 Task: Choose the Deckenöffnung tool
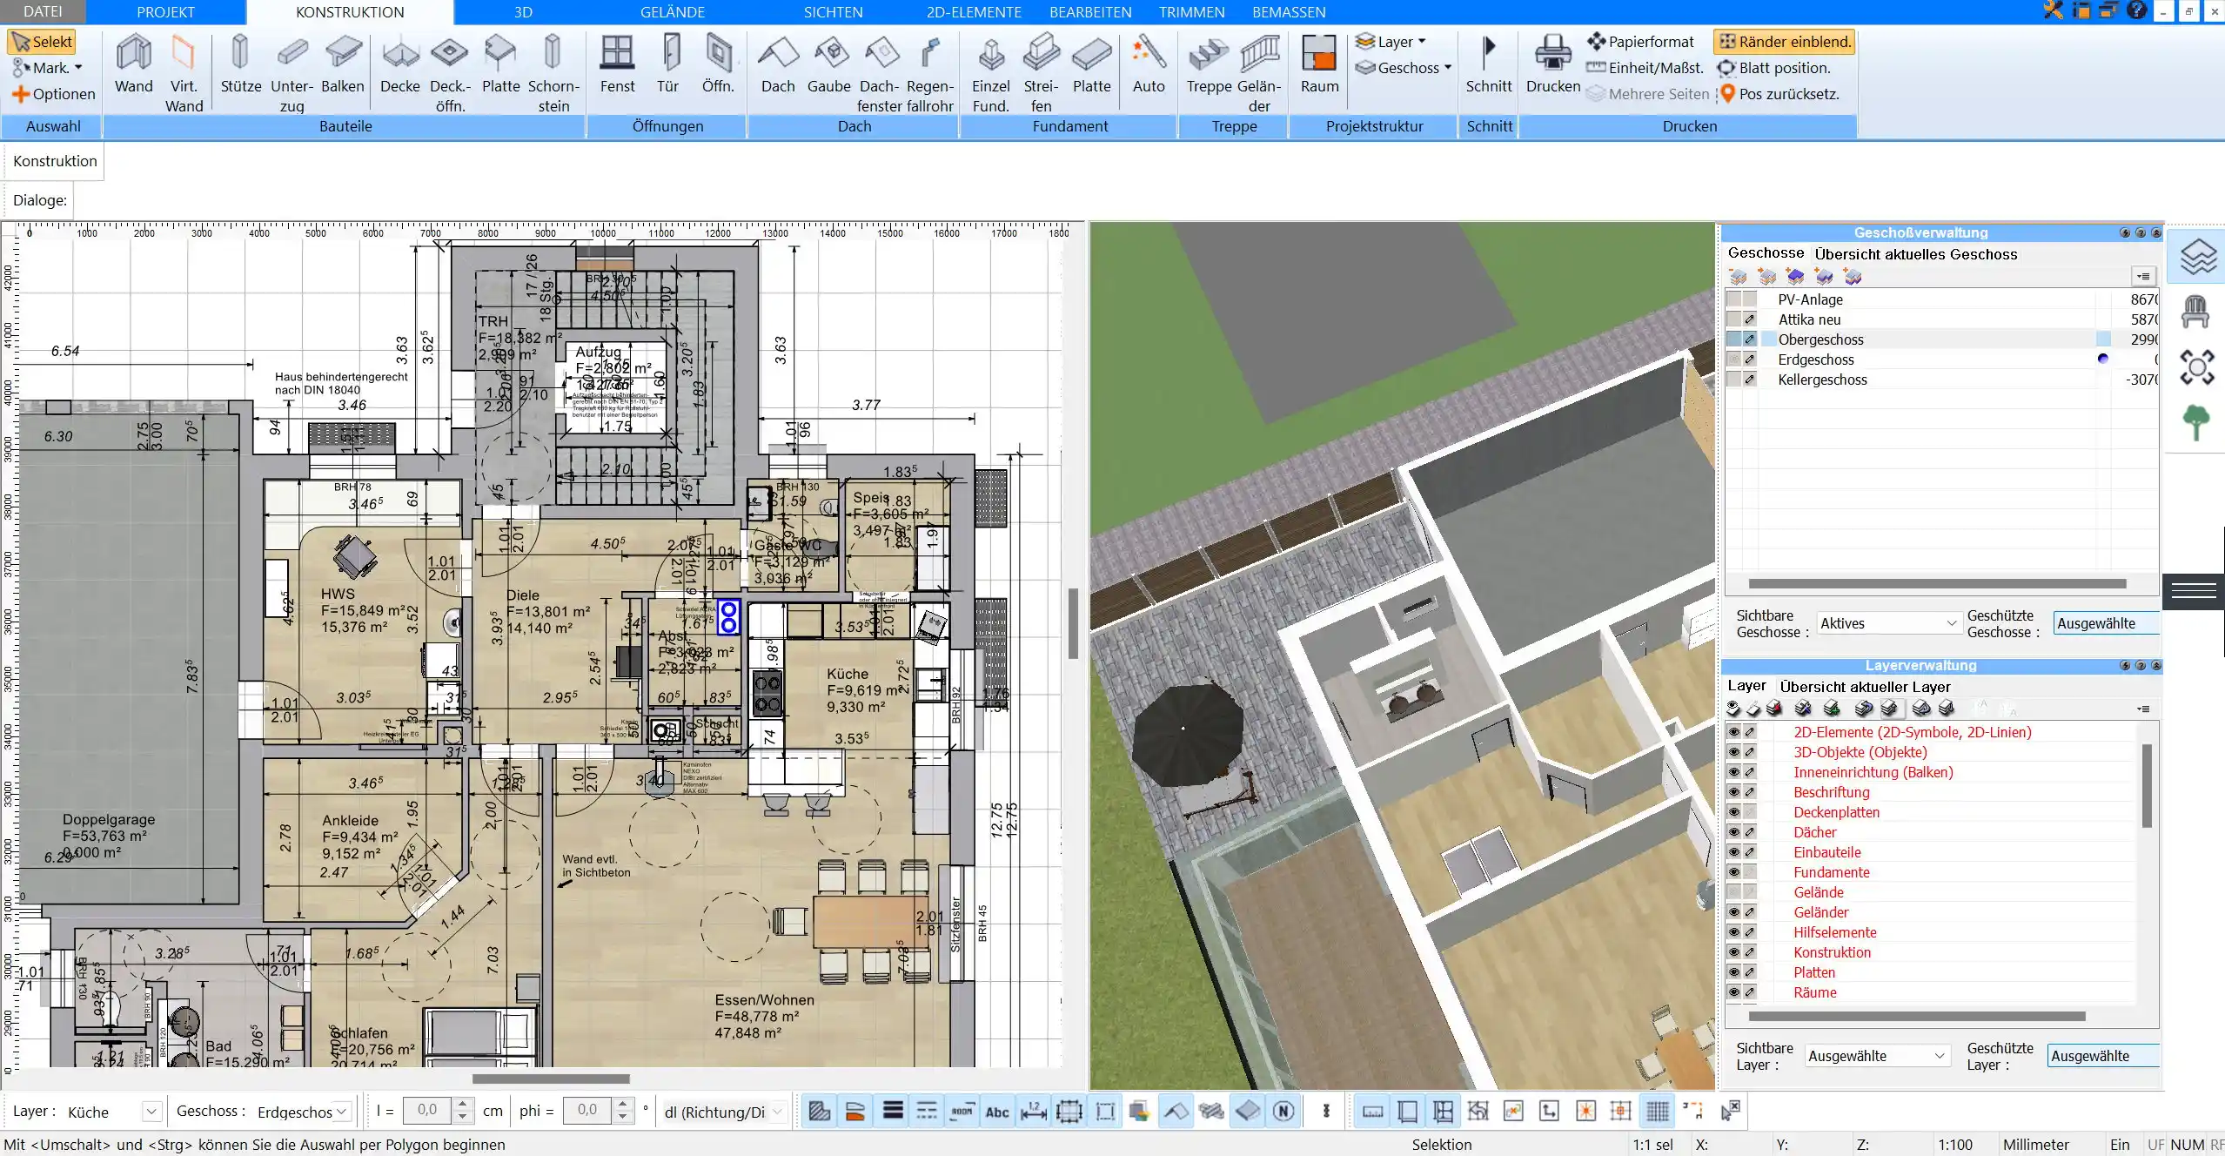(450, 73)
